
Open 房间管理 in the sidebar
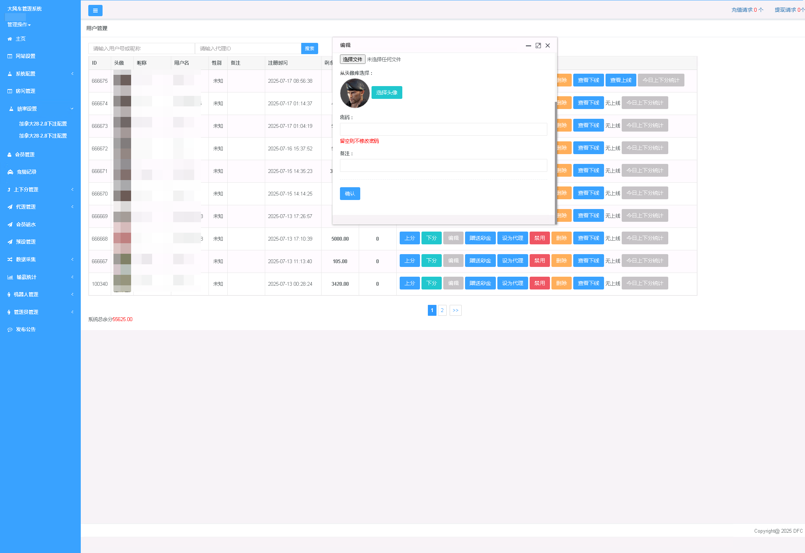point(26,91)
